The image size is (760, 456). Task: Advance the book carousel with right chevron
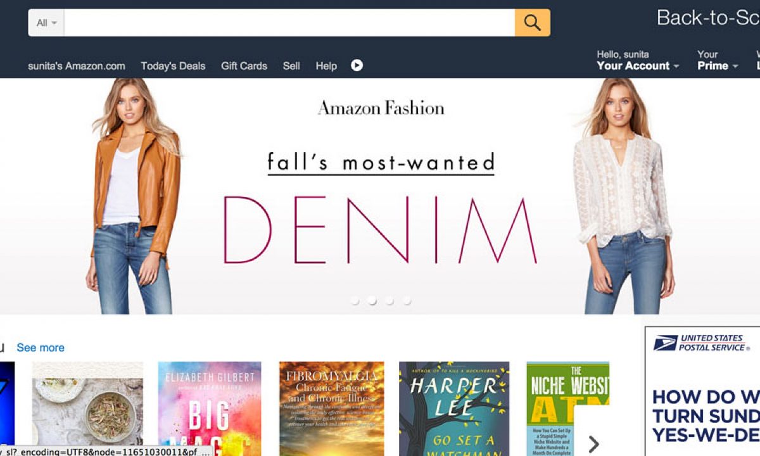[593, 444]
